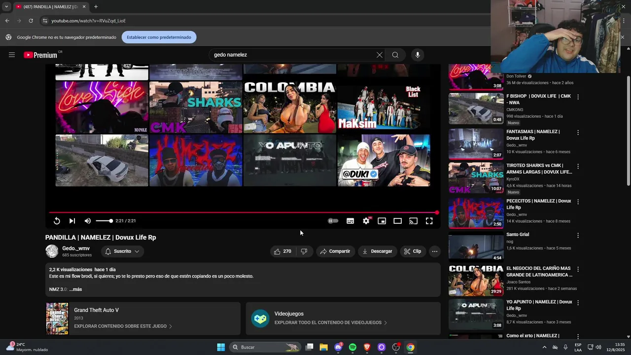
Task: Play Santo Grial from the sidebar
Action: tap(476, 247)
